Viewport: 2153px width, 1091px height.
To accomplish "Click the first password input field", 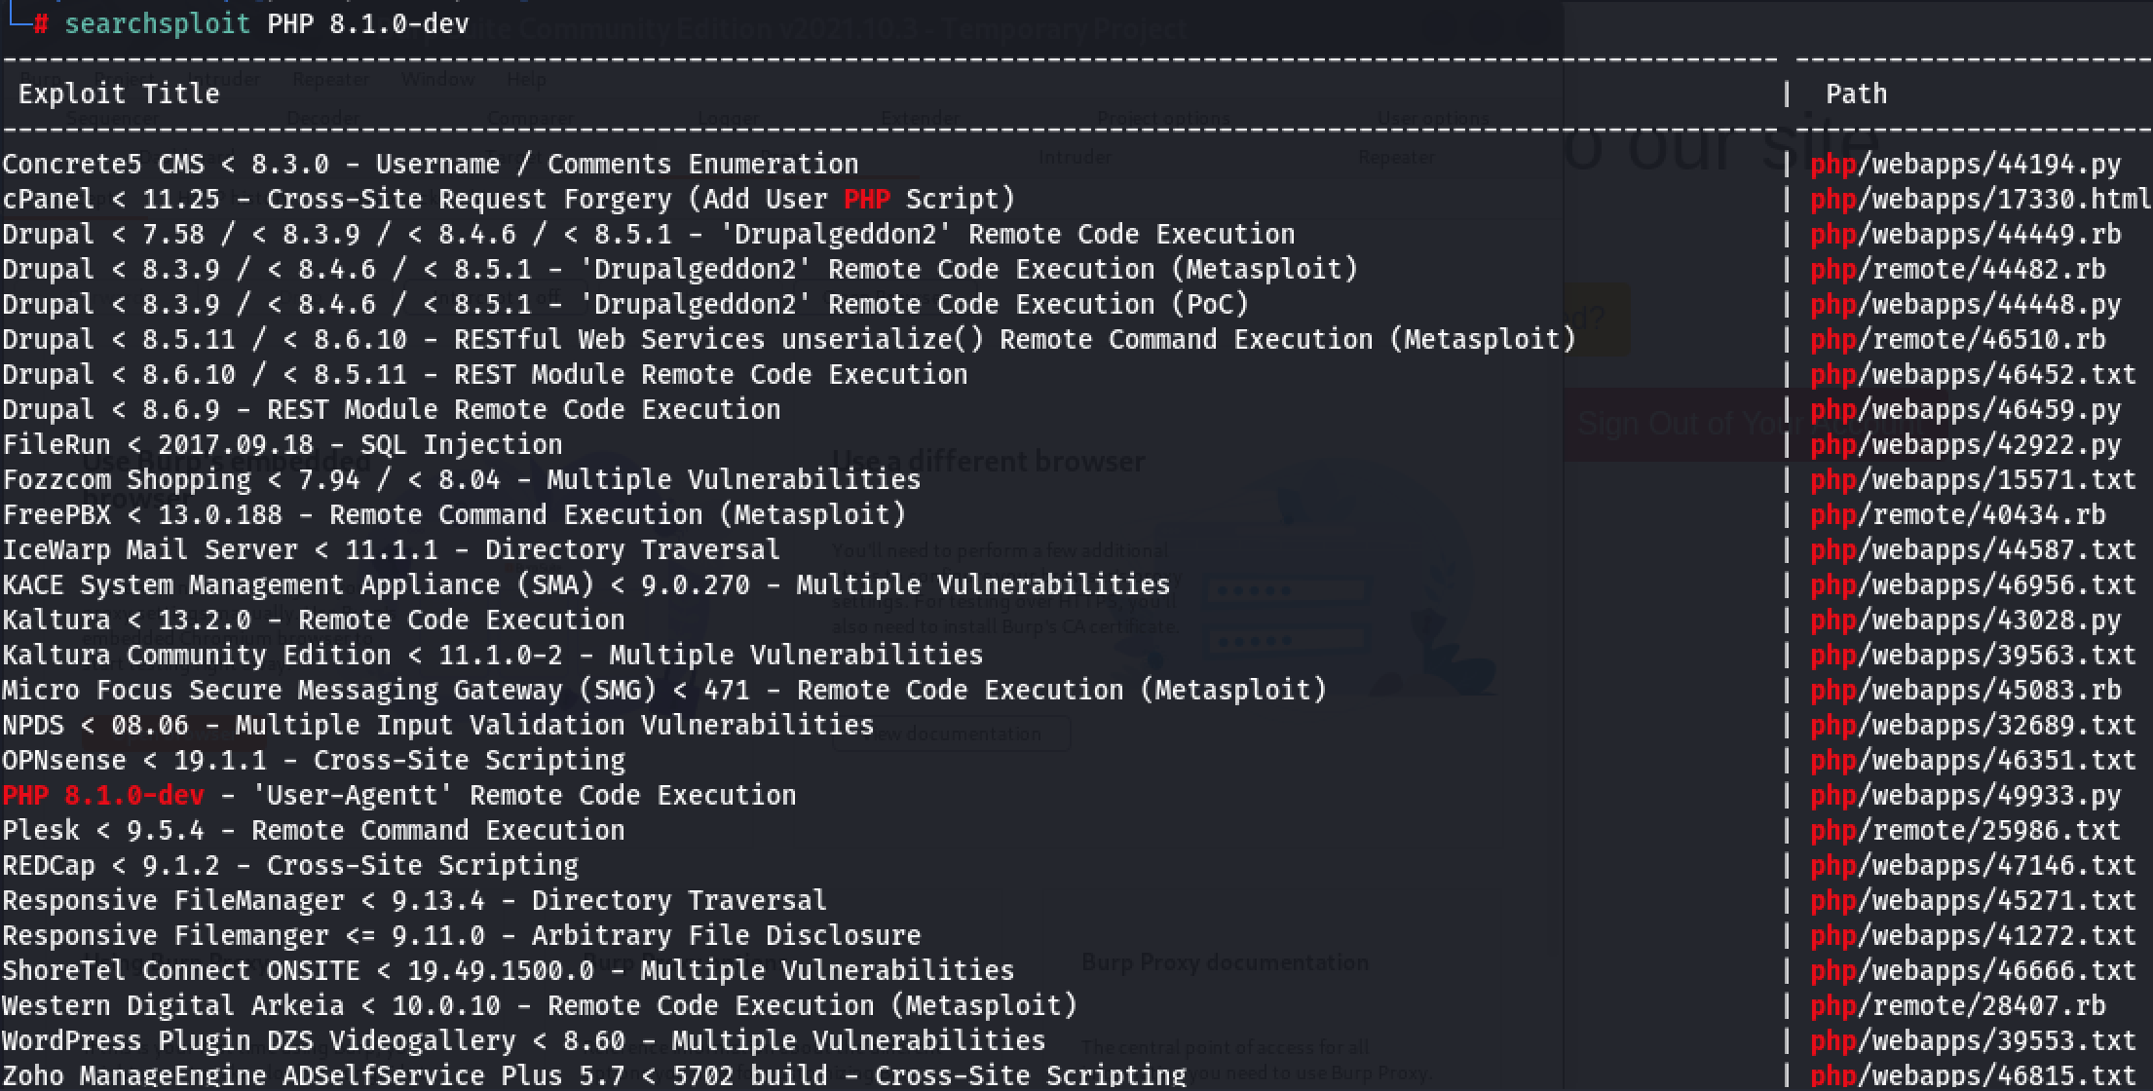I will [x=1286, y=588].
